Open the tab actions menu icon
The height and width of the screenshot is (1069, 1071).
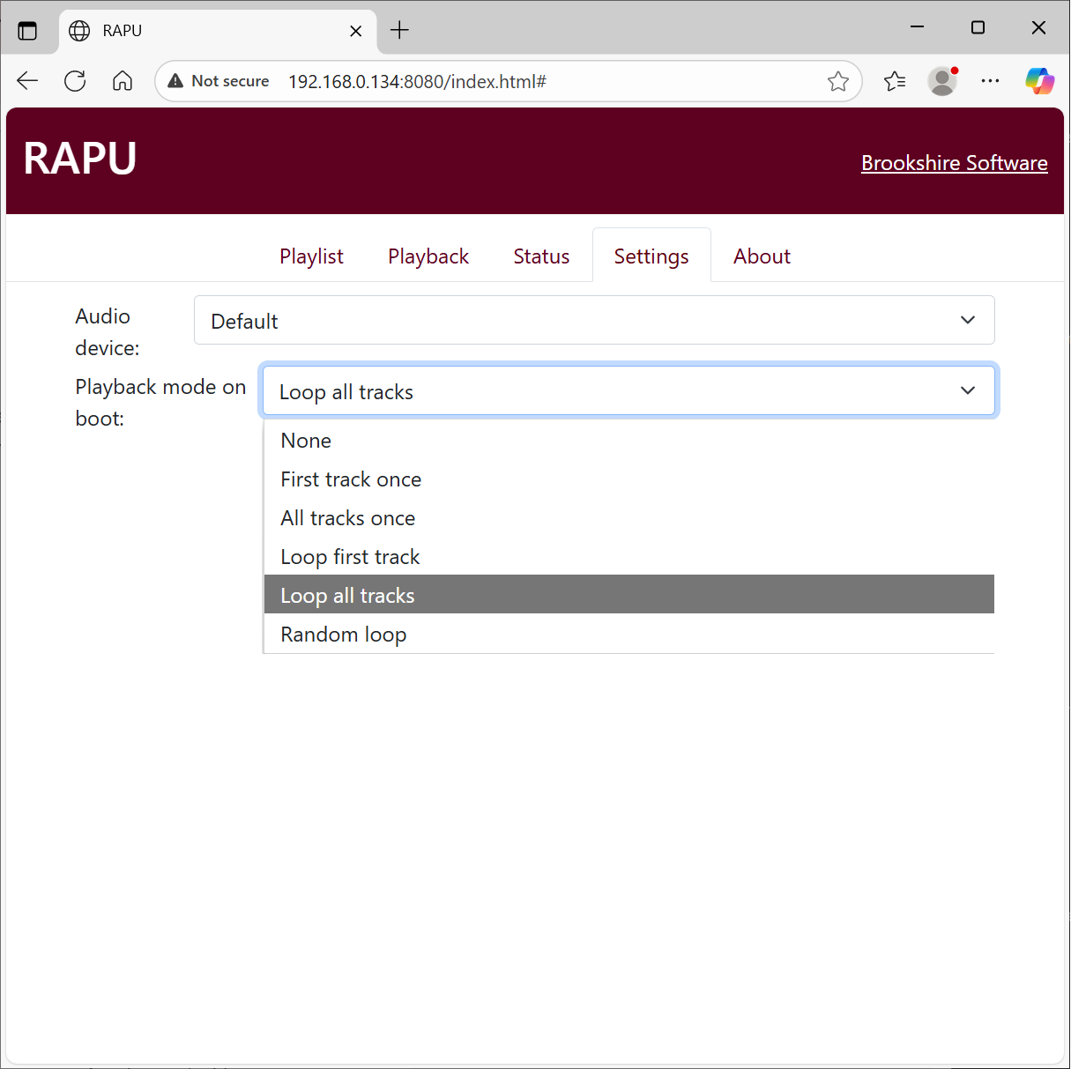coord(27,31)
